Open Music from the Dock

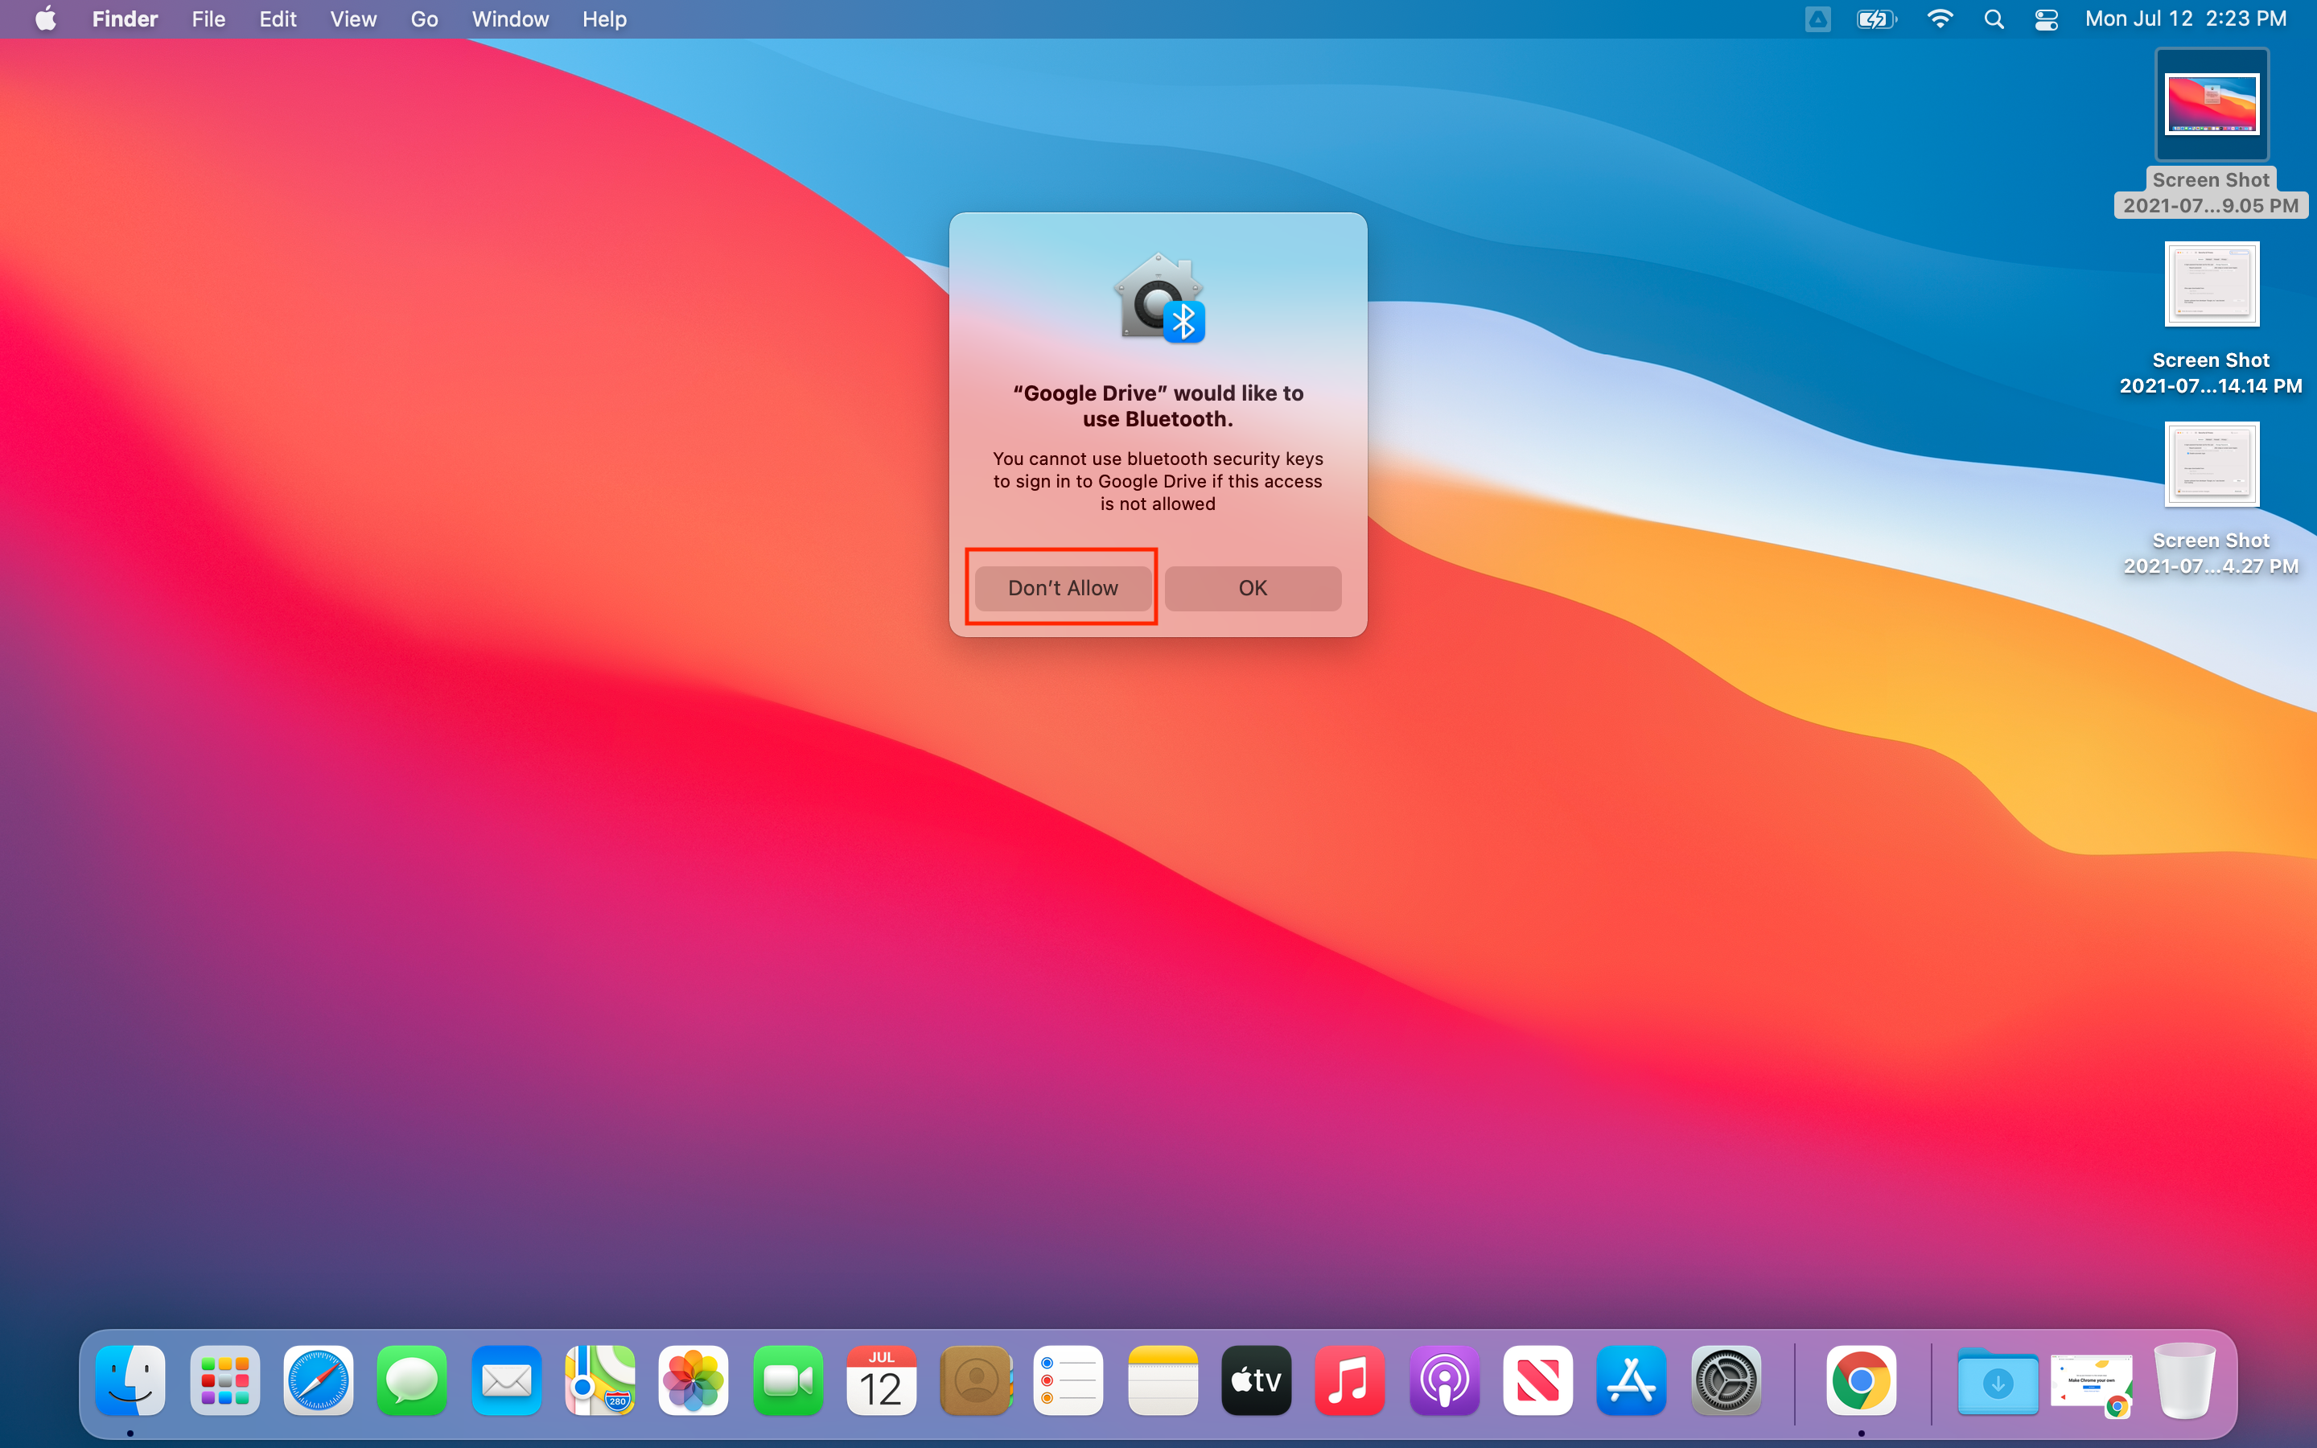point(1351,1381)
